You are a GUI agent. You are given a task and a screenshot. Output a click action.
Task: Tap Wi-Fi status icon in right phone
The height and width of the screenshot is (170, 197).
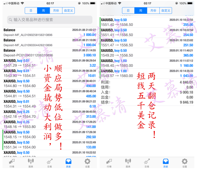[x=120, y=3]
